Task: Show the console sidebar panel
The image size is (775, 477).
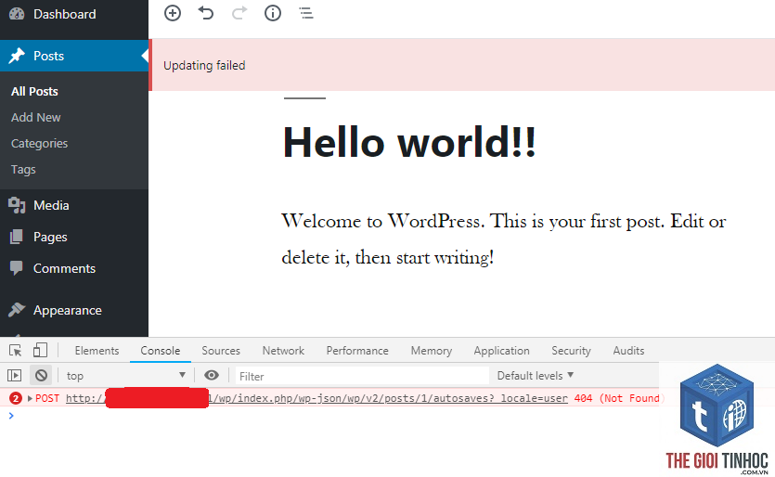Action: [x=14, y=376]
